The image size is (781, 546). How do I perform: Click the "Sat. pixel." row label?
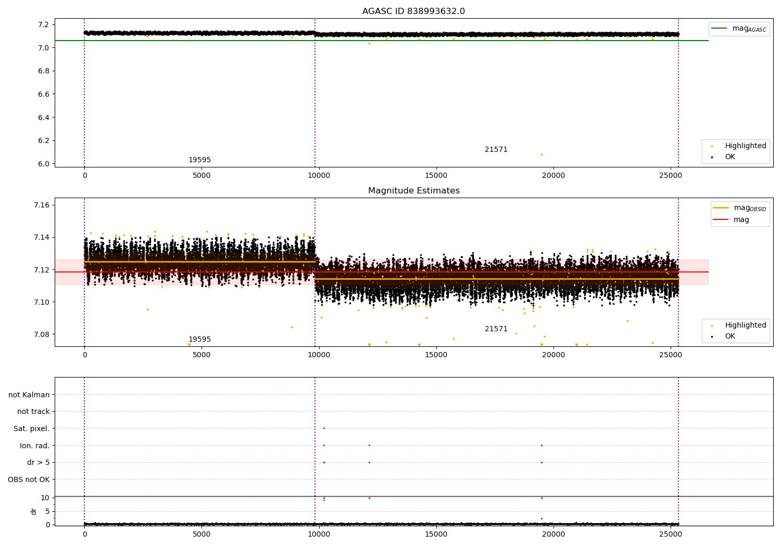31,429
